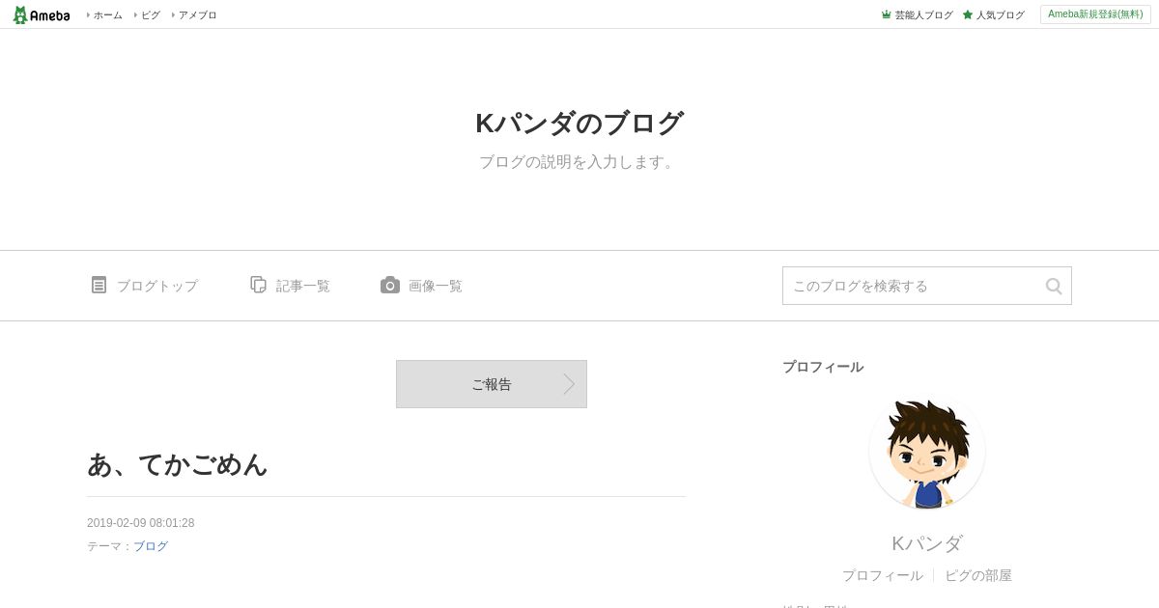Click the KパンダのブログTitle heading
The image size is (1159, 608).
coord(579,124)
